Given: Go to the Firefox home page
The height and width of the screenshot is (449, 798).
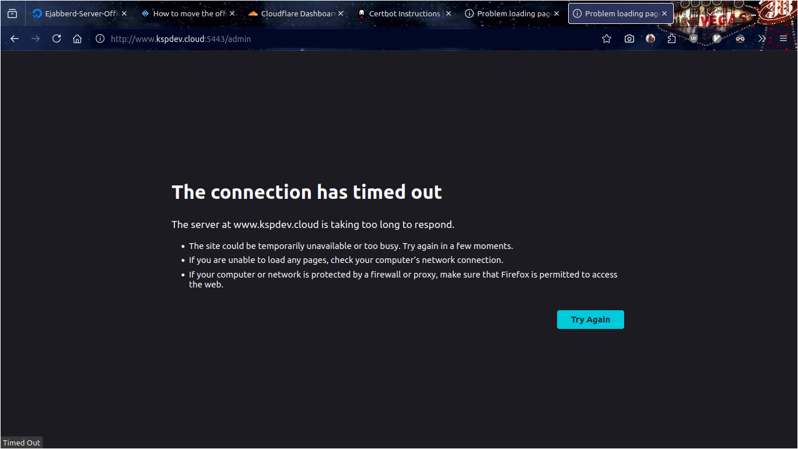Looking at the screenshot, I should click(x=77, y=38).
